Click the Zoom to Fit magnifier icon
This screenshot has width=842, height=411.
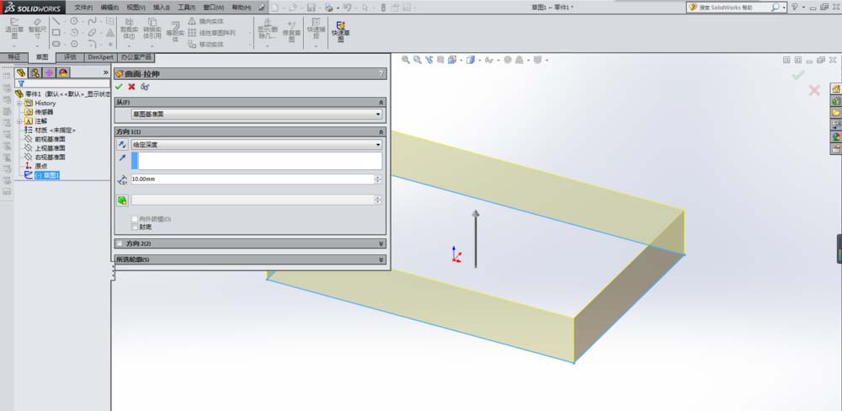406,60
